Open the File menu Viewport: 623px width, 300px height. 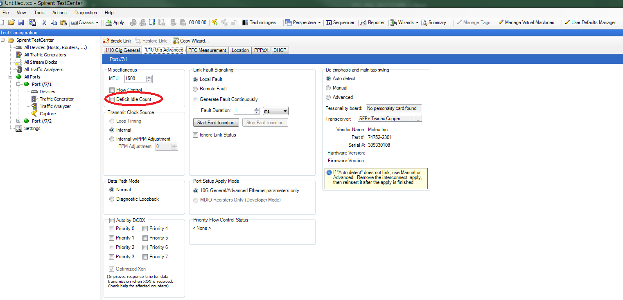(x=6, y=13)
